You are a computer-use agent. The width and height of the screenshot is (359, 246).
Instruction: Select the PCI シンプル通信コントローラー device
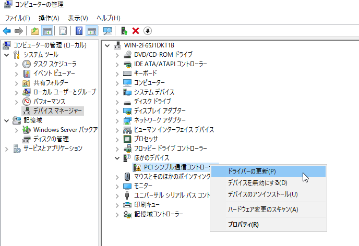coord(176,167)
